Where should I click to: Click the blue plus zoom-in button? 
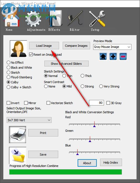[113, 56]
